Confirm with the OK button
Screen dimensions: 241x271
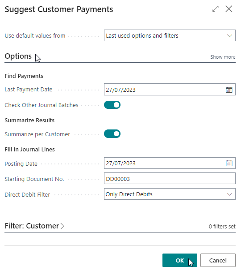coord(180,260)
